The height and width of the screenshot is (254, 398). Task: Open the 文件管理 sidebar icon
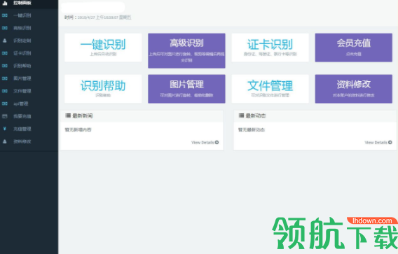click(x=5, y=91)
